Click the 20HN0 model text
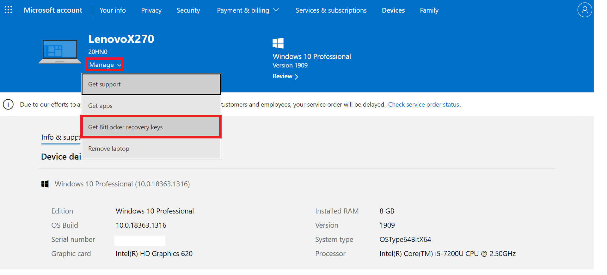Screen dimensions: 607x275 point(98,52)
